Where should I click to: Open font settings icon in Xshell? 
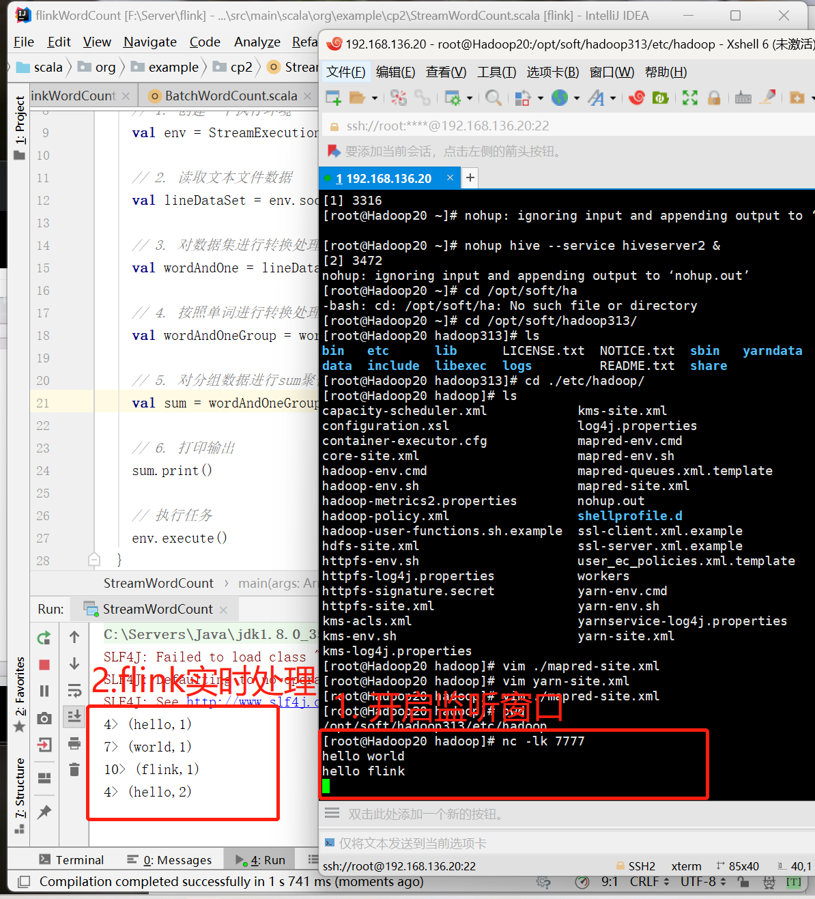[x=596, y=98]
